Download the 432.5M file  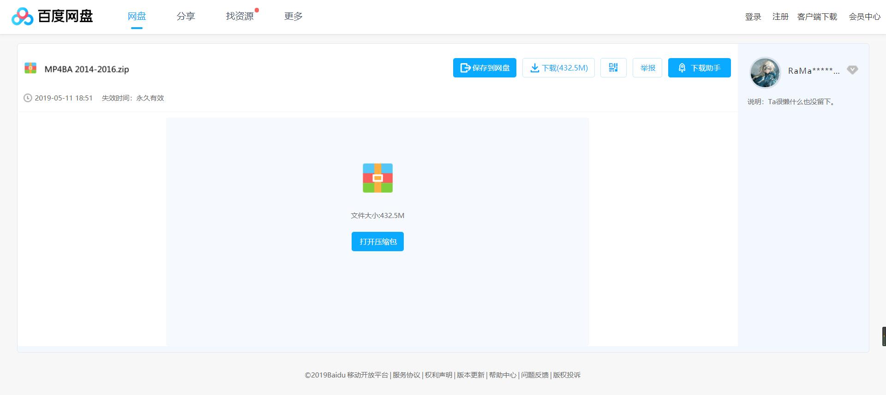coord(558,68)
